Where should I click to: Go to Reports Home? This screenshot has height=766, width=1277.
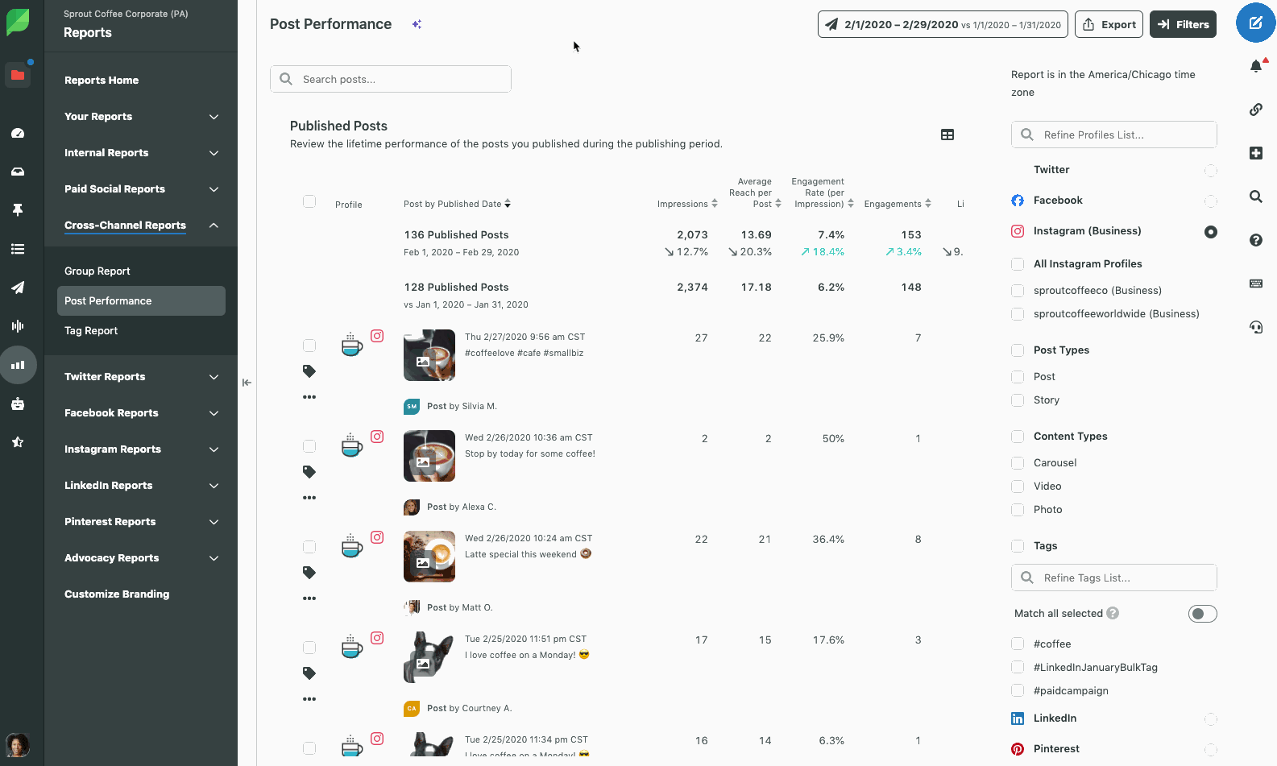102,81
